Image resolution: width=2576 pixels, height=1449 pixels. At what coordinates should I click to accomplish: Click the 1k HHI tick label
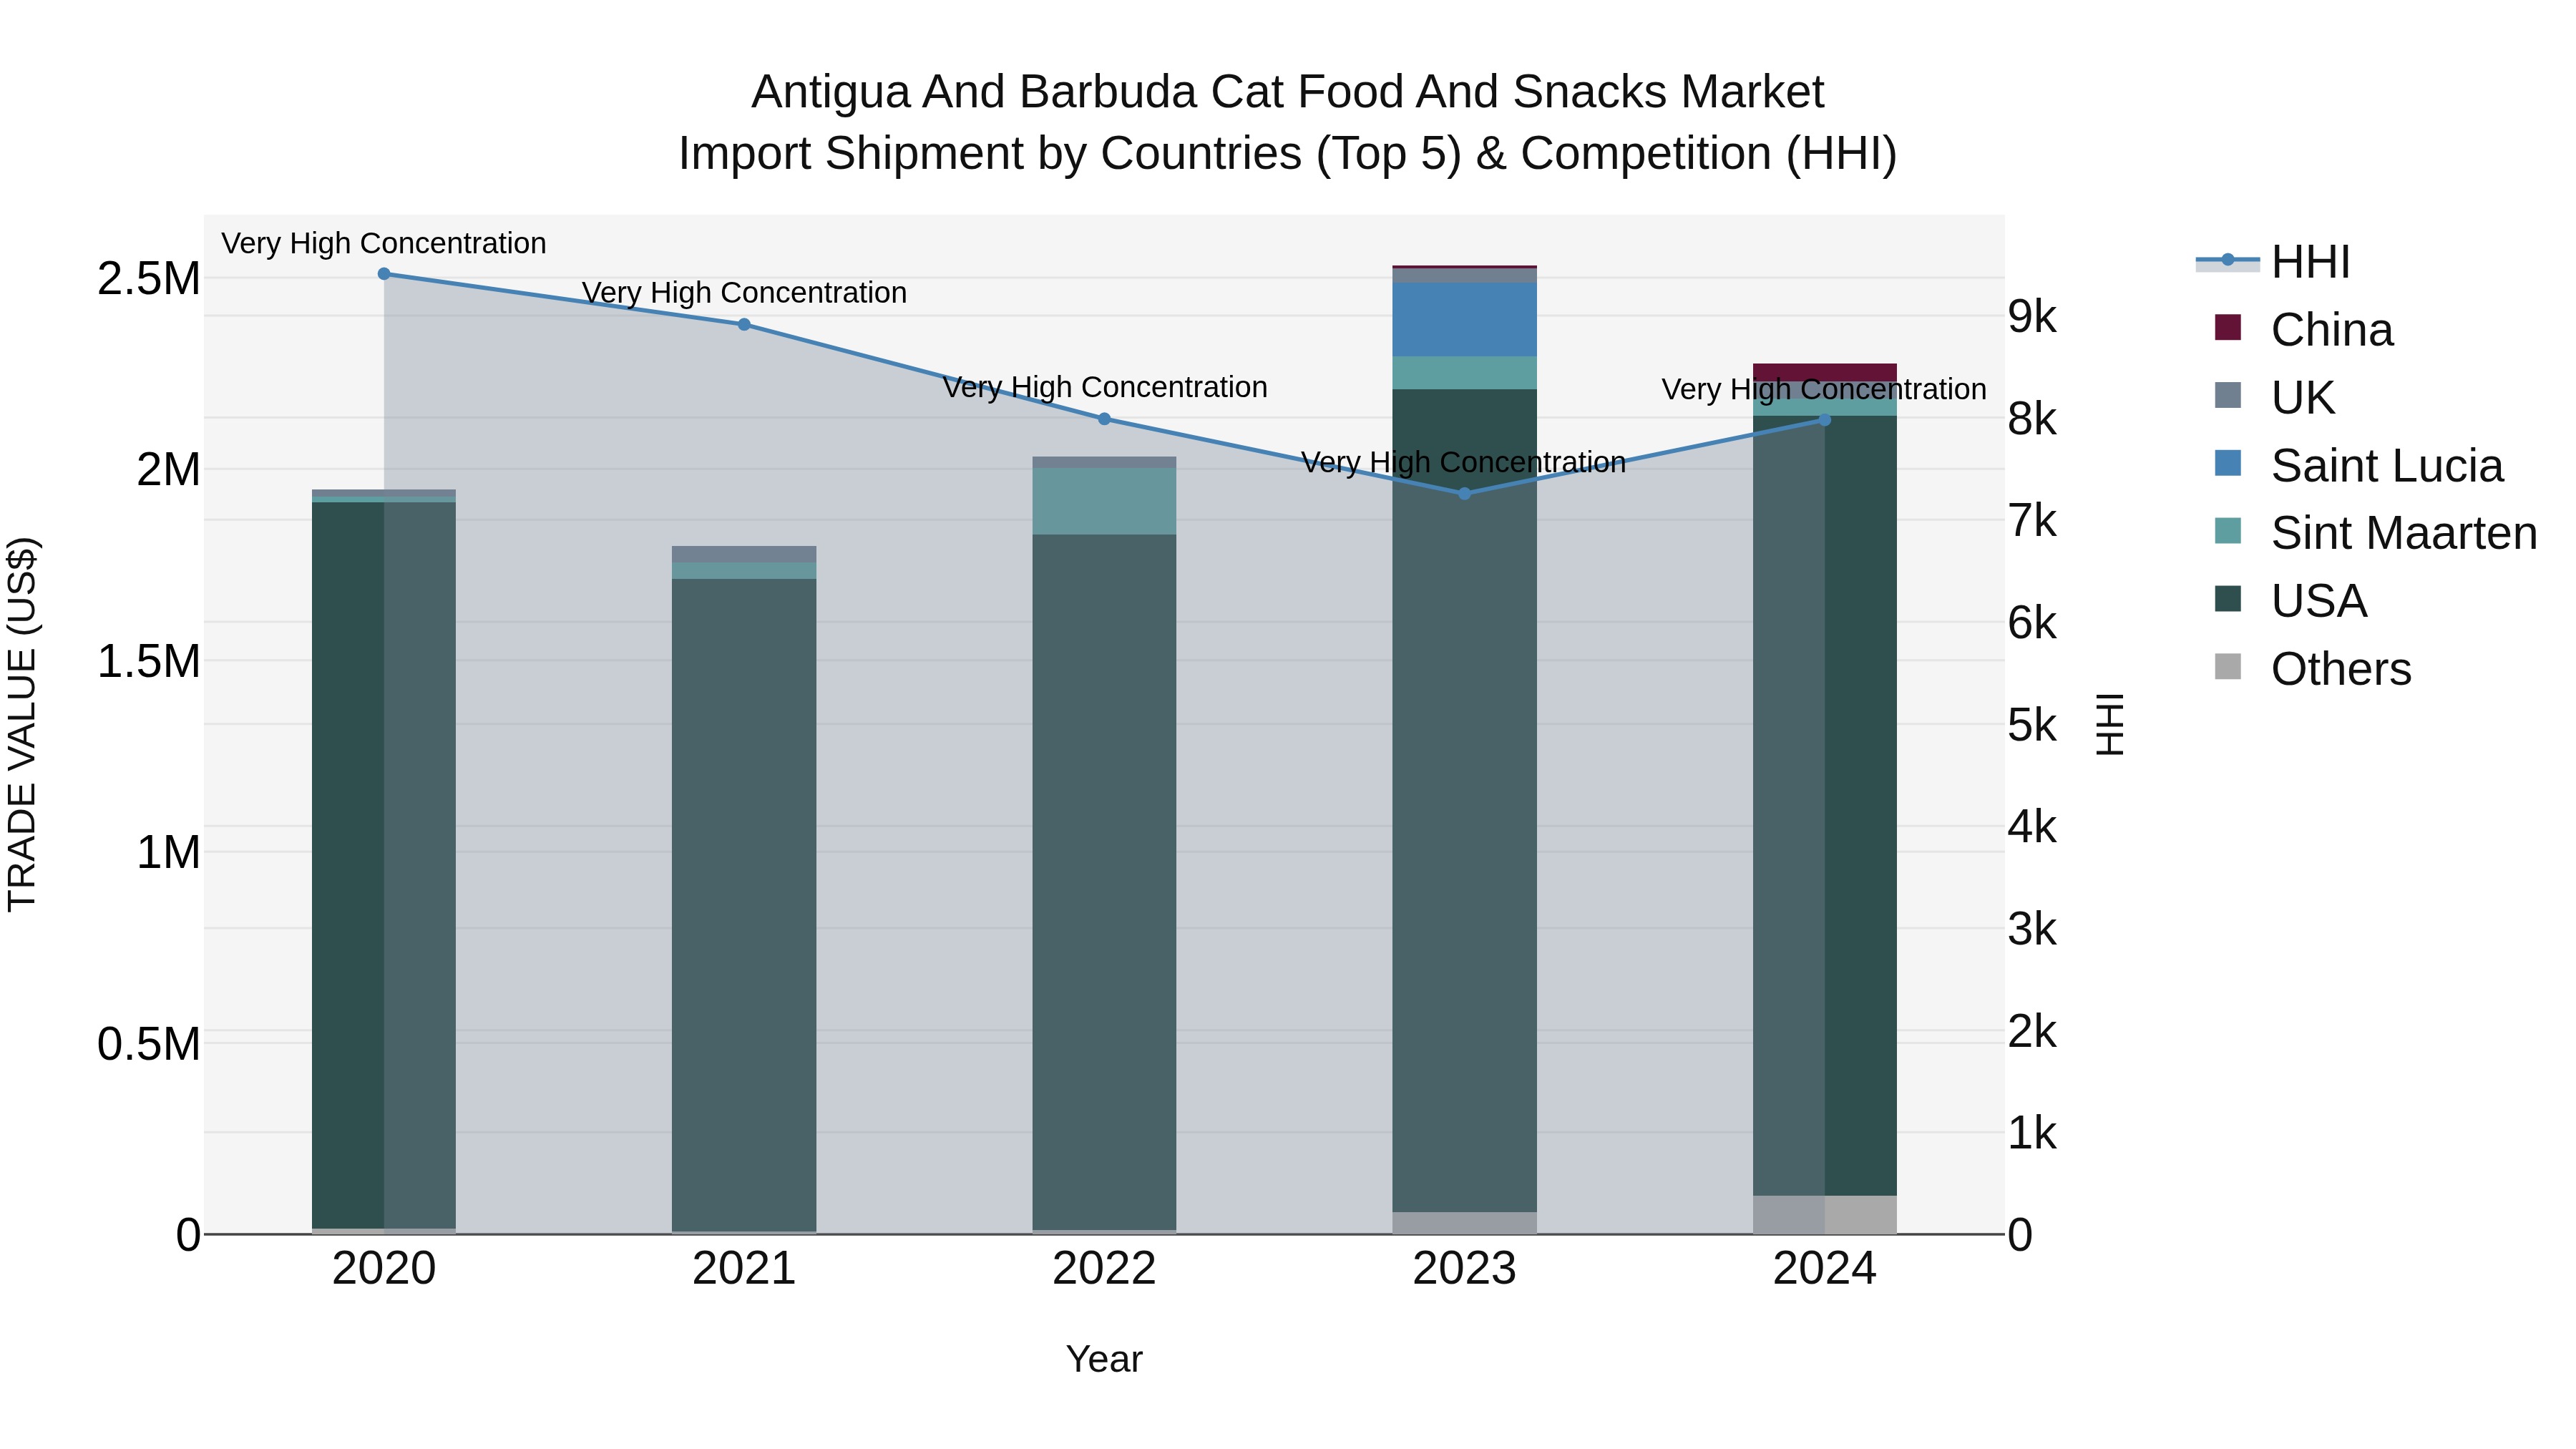[x=2032, y=1133]
